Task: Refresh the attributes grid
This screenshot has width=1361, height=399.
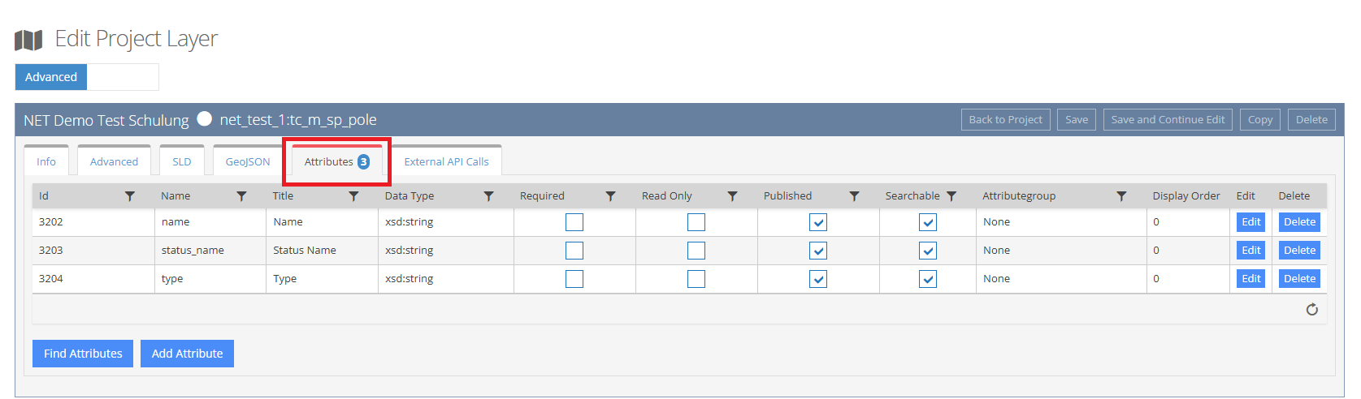Action: pyautogui.click(x=1311, y=310)
